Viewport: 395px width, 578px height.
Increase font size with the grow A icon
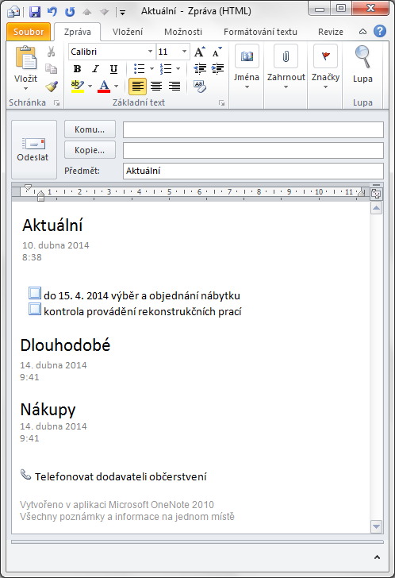click(x=200, y=52)
